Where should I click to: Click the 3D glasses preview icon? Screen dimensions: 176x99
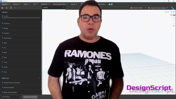click(x=174, y=15)
